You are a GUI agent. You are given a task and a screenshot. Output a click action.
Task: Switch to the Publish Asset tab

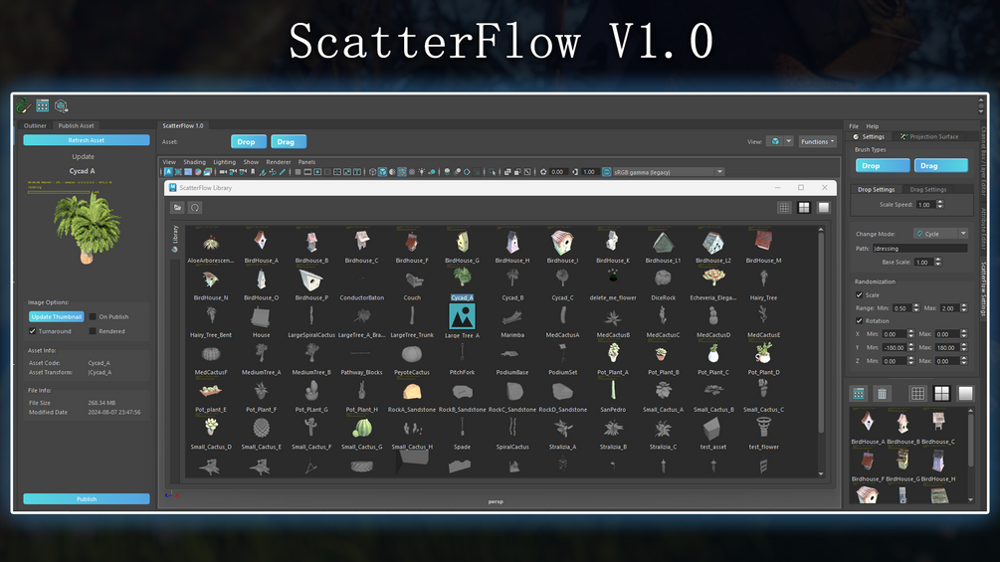tap(76, 125)
